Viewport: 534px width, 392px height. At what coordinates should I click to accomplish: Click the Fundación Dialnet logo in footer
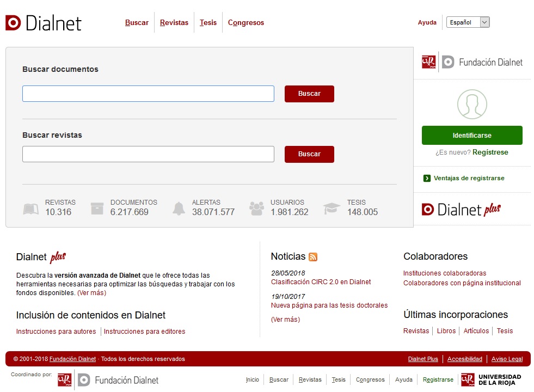tap(108, 379)
